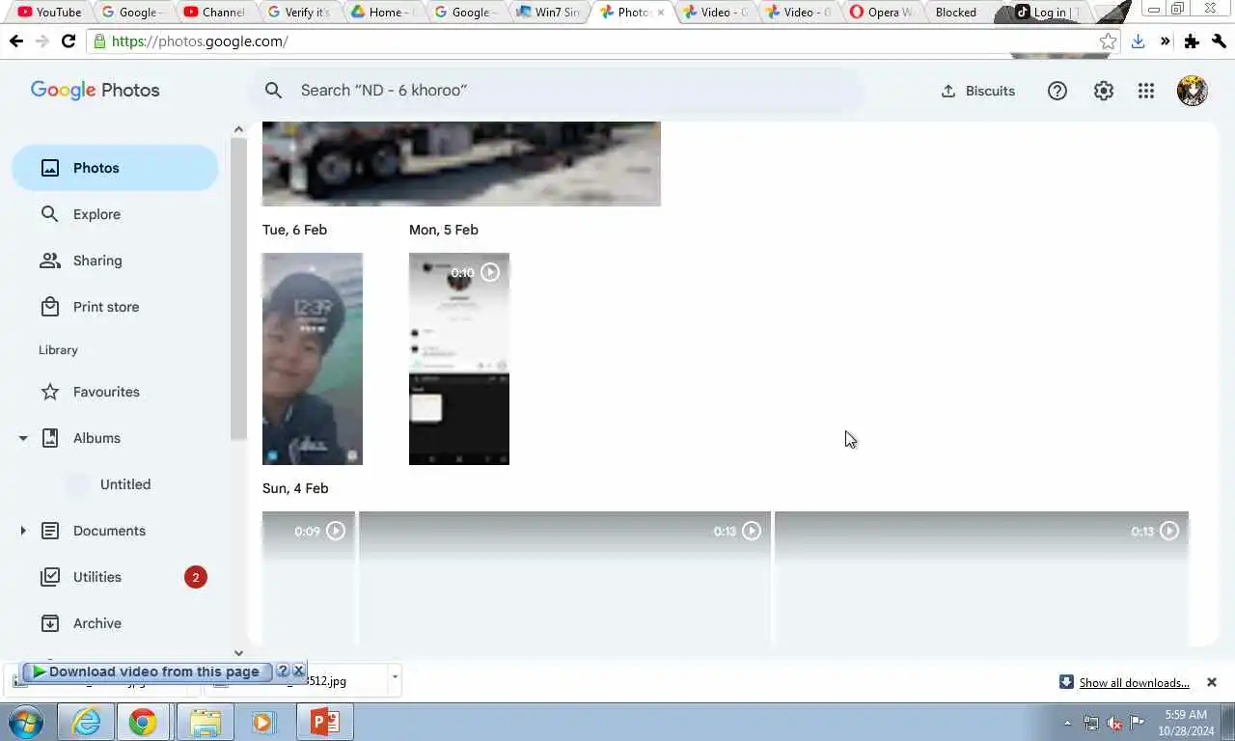
Task: Play the middle 0:13 video
Action: pyautogui.click(x=752, y=531)
